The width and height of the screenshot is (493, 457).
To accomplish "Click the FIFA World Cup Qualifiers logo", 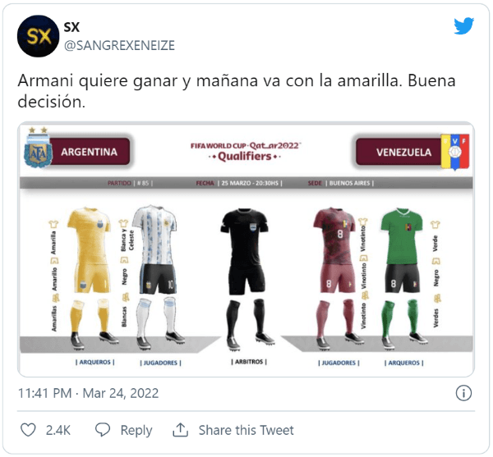I will pyautogui.click(x=245, y=152).
